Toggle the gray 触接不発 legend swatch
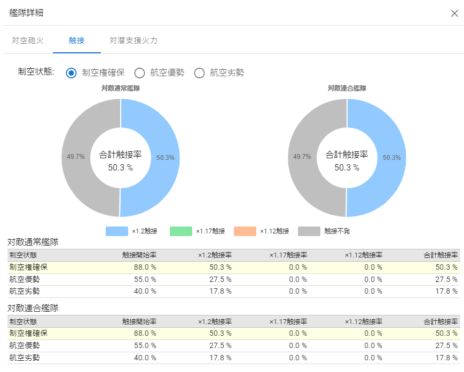 pos(309,231)
